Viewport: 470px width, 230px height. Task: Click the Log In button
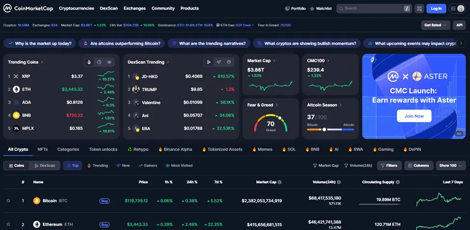[436, 9]
